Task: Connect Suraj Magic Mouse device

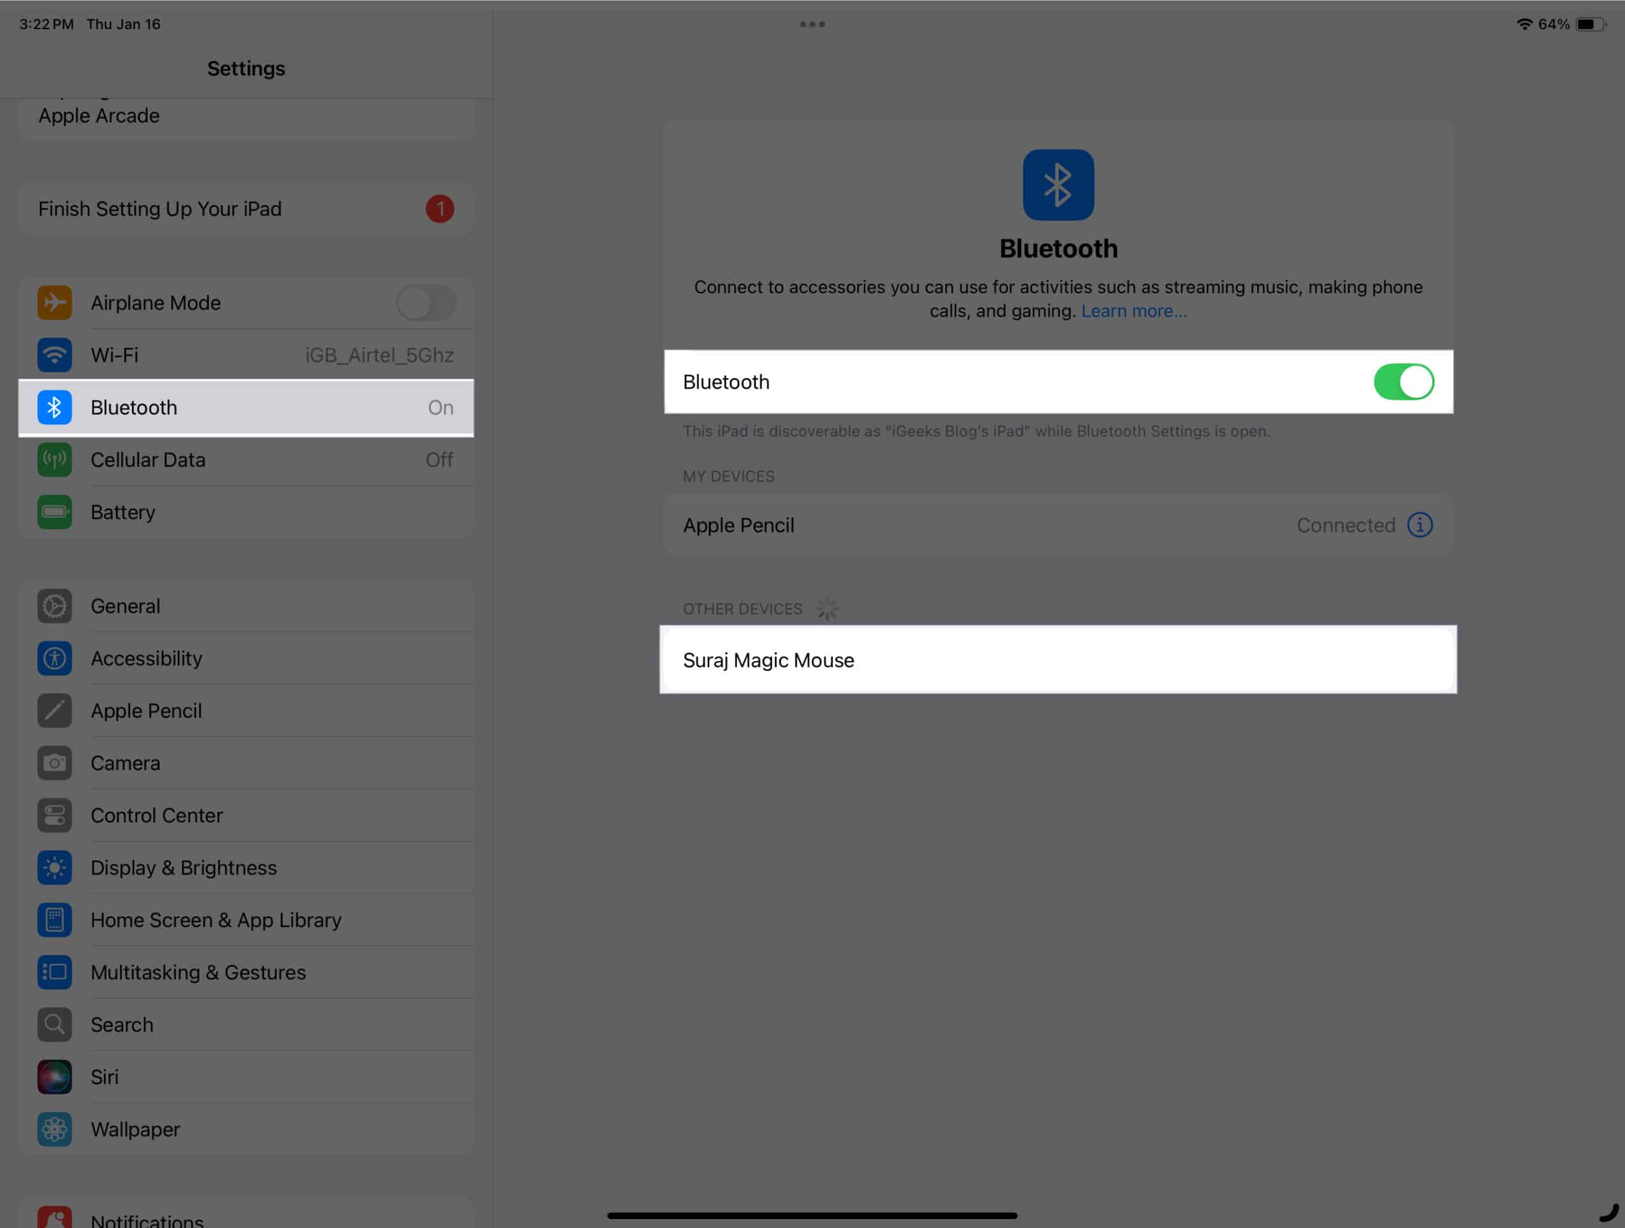Action: pyautogui.click(x=1058, y=659)
